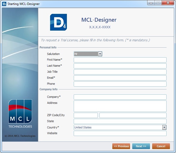176x153 pixels.
Task: Click the trial license instruction text
Action: 95,40
